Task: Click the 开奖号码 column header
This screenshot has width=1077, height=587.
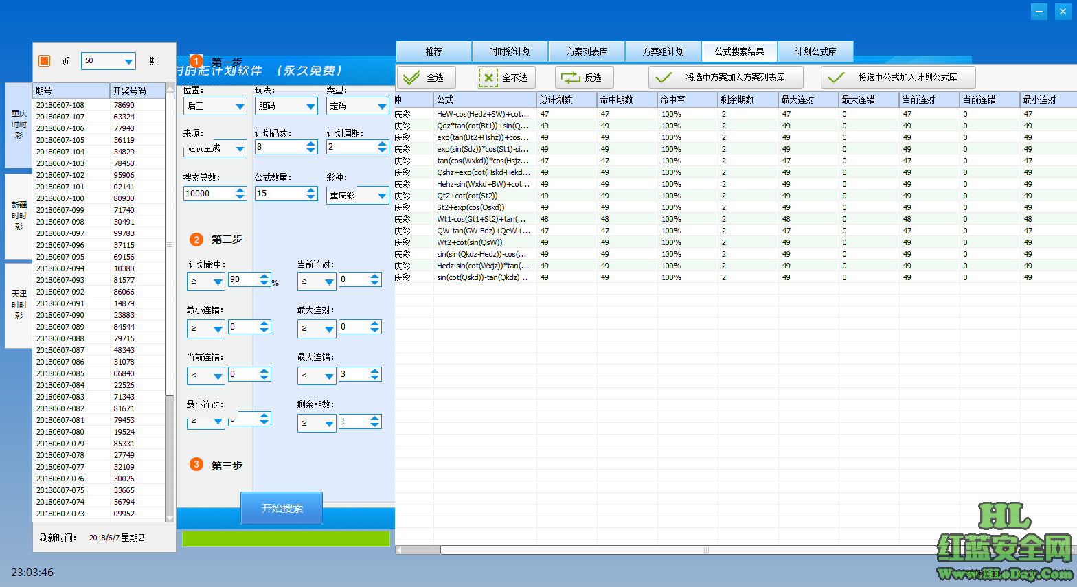Action: point(137,91)
